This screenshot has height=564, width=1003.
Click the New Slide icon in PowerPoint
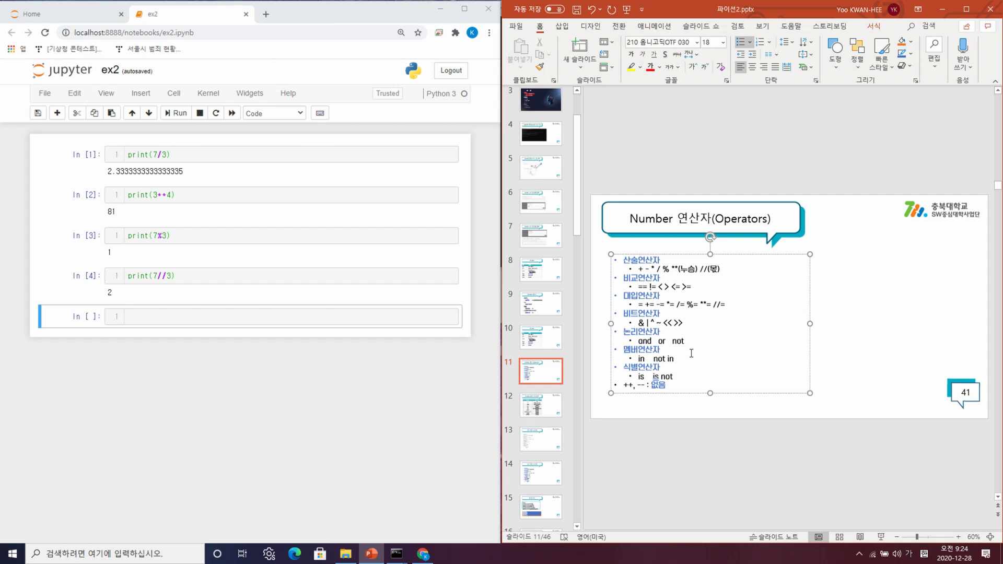click(579, 46)
